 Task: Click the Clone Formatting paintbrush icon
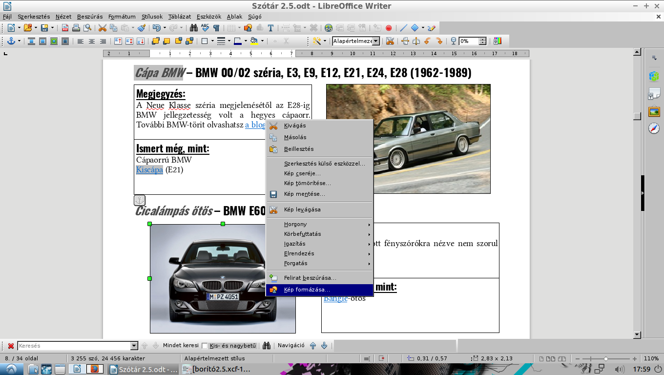pos(141,28)
